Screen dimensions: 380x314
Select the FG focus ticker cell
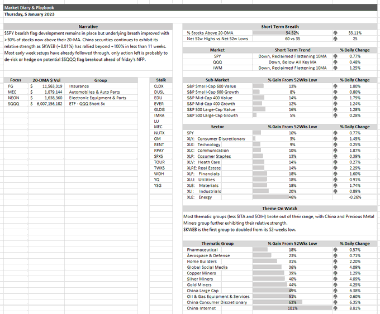tap(16, 86)
